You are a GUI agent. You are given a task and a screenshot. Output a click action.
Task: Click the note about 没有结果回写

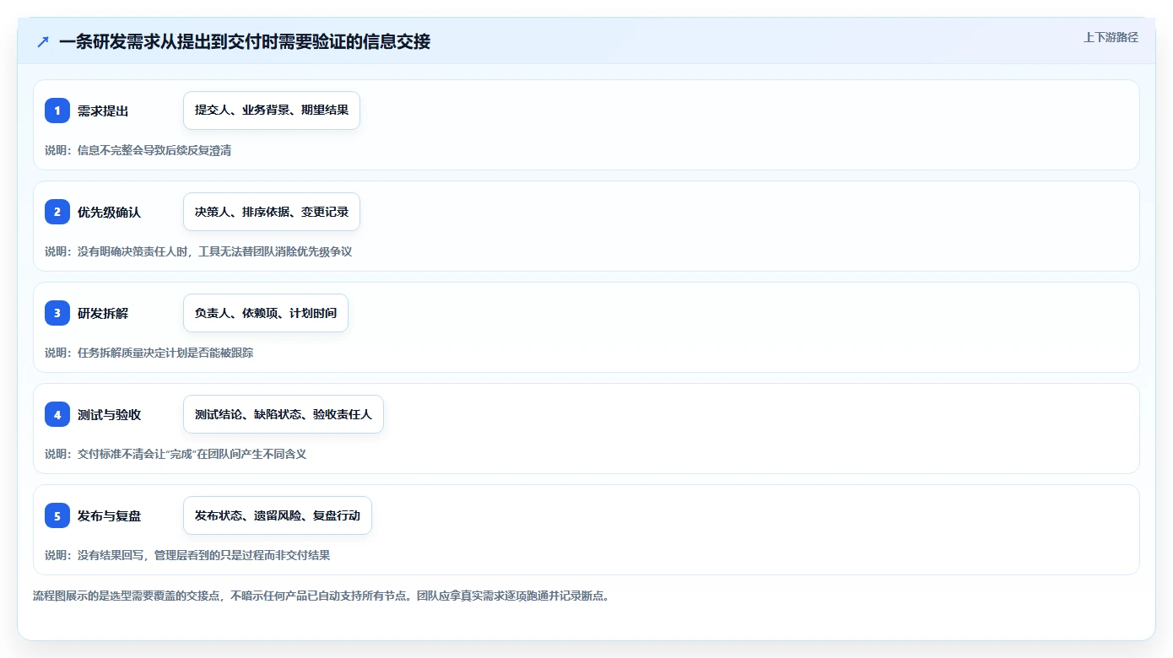[x=187, y=555]
